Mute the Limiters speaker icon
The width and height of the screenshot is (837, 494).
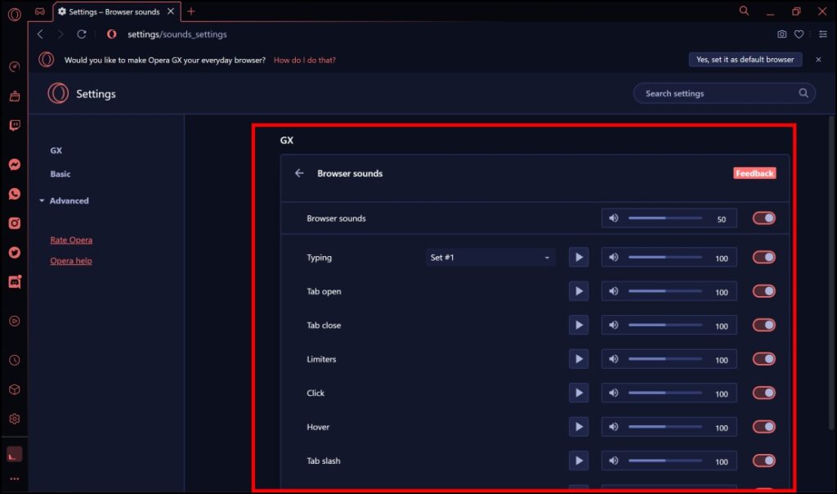pos(614,359)
